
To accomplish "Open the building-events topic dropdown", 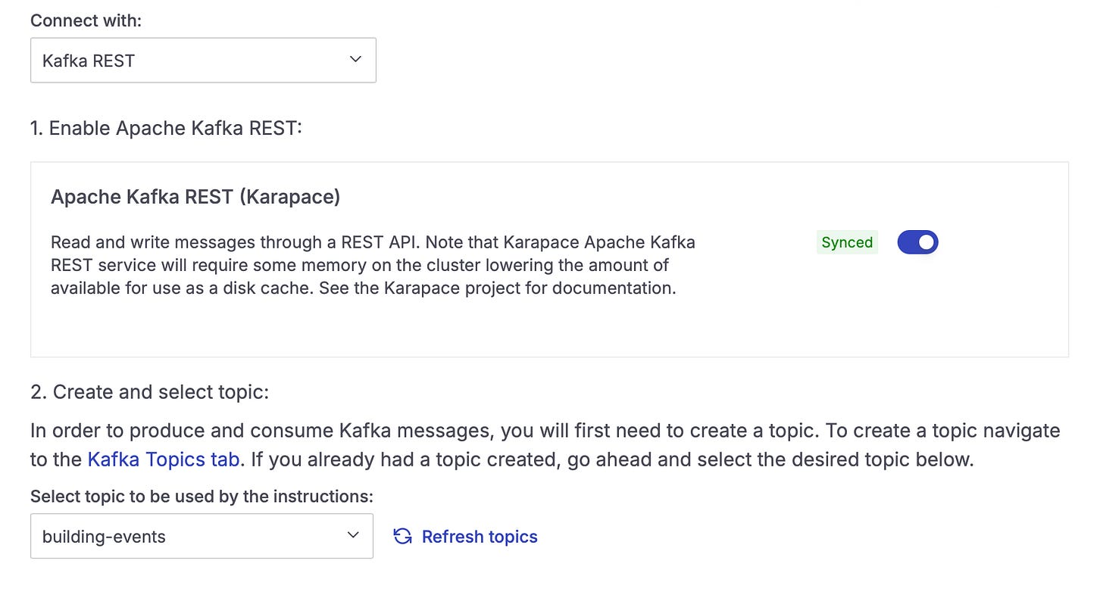I will click(x=202, y=536).
